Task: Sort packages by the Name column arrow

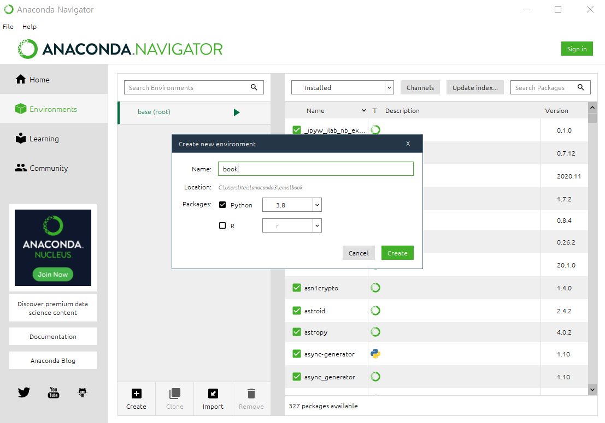Action: click(x=363, y=111)
